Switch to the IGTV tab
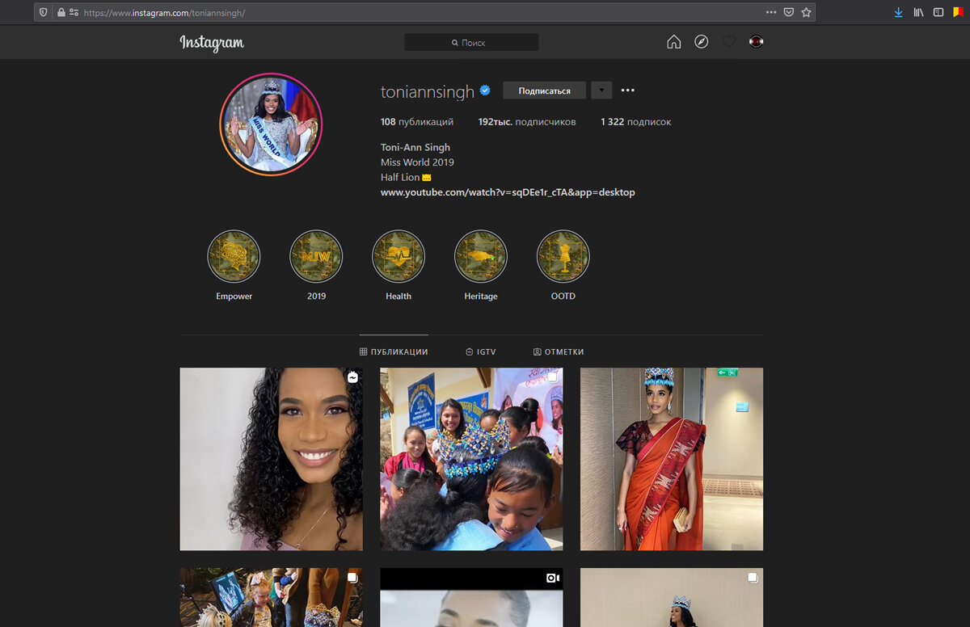Viewport: 970px width, 627px height. (481, 352)
